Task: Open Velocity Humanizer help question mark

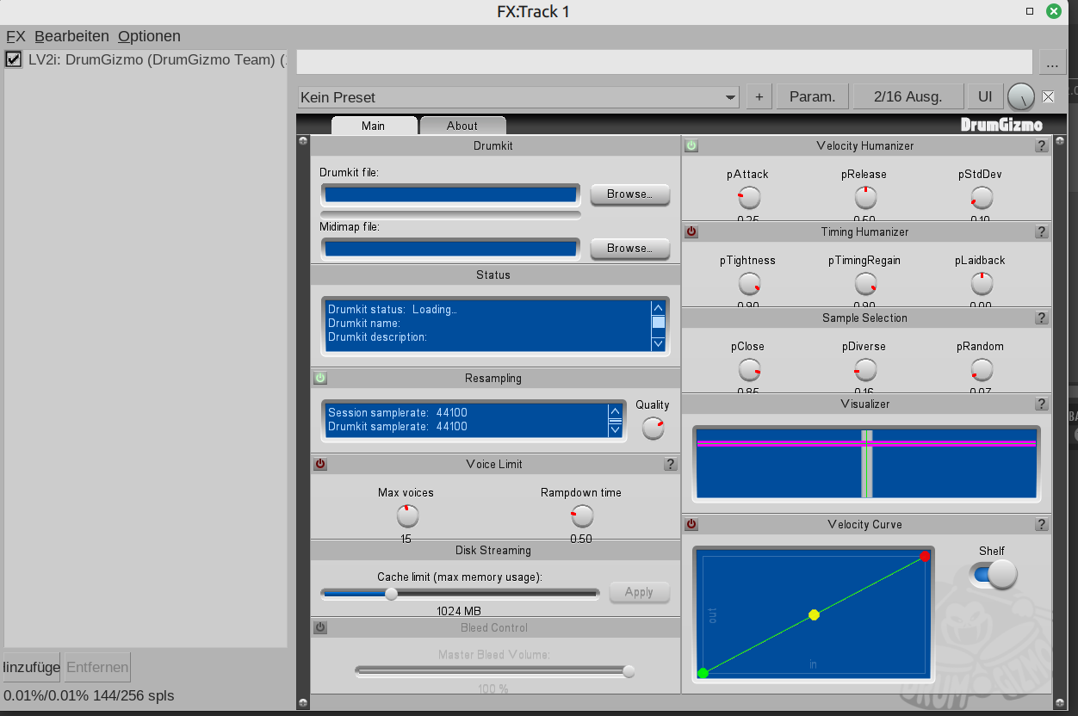Action: click(x=1041, y=146)
